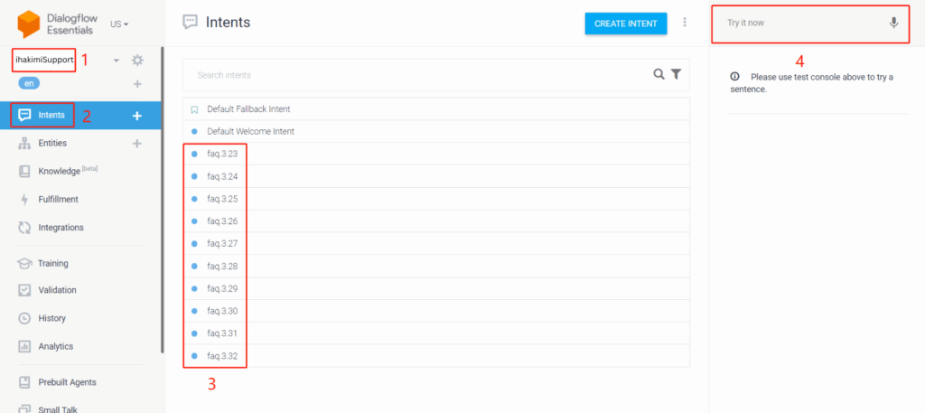
Task: Select the en language badge
Action: point(31,84)
